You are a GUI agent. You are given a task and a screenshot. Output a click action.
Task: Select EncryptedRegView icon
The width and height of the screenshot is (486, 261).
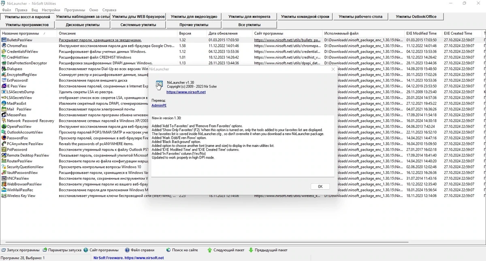click(4, 74)
